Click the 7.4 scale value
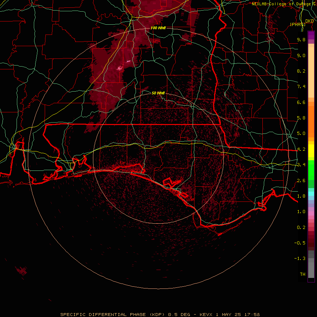 (301, 87)
